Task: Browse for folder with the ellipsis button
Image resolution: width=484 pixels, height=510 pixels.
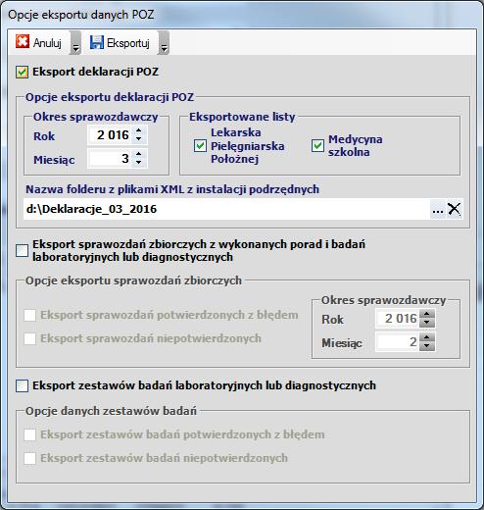Action: tap(438, 209)
